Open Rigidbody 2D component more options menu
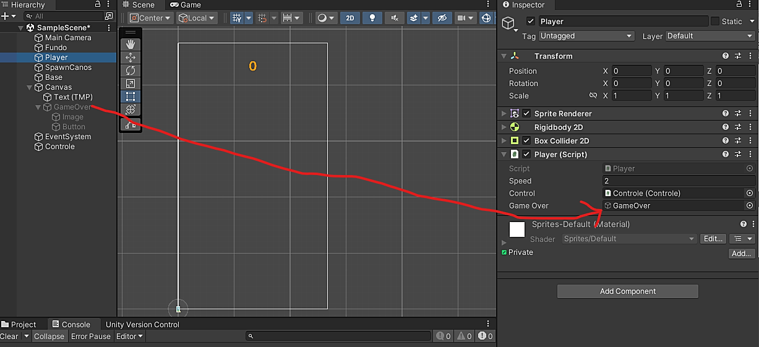The height and width of the screenshot is (347, 759). coord(750,127)
